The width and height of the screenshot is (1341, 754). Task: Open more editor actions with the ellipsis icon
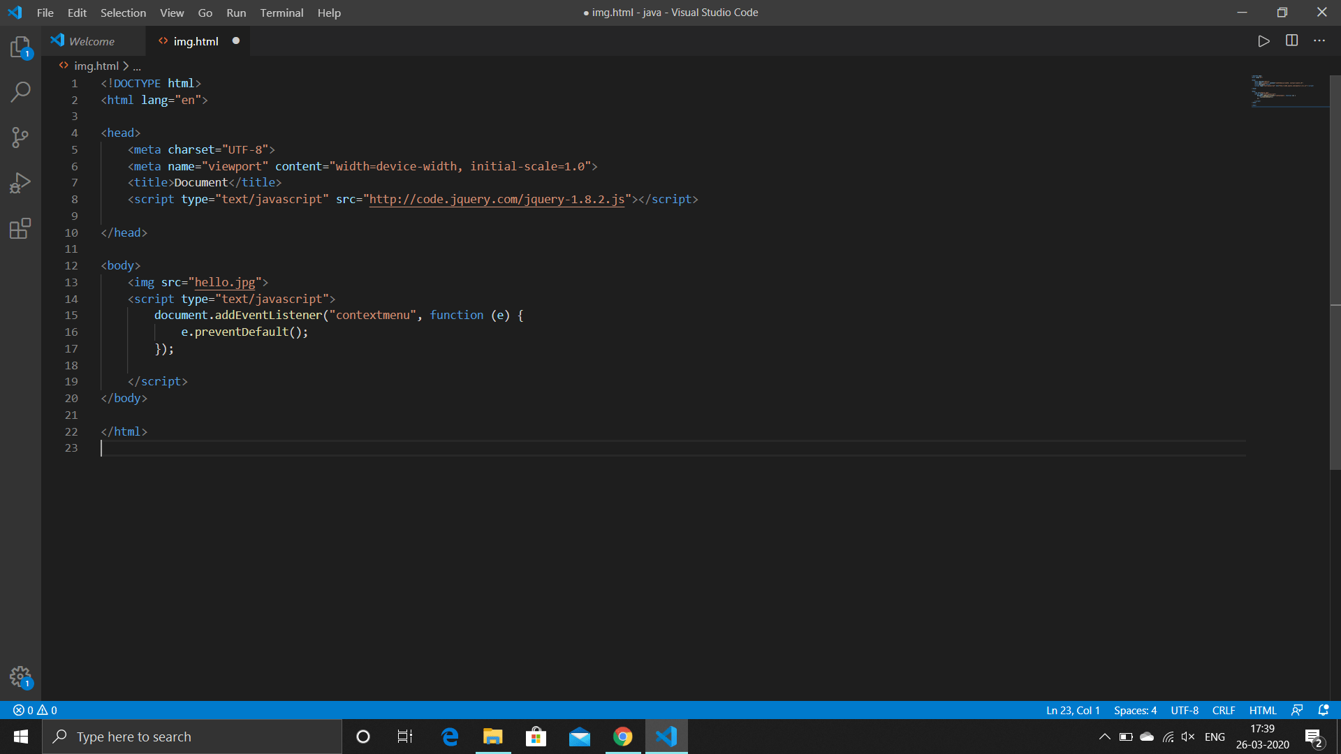[1319, 40]
